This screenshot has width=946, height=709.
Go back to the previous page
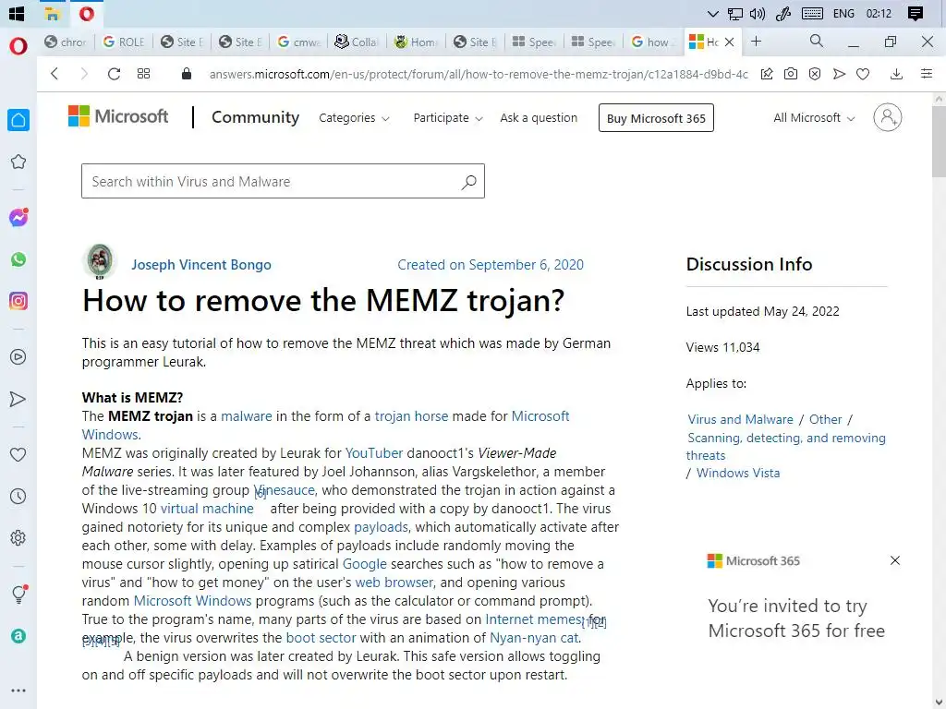(55, 74)
